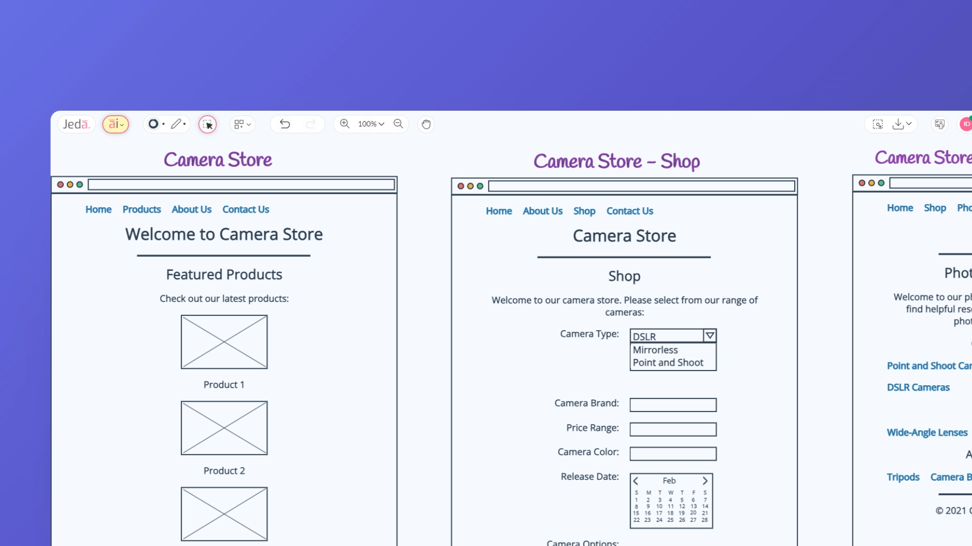972x546 pixels.
Task: Expand the templates insert menu
Action: coord(242,124)
